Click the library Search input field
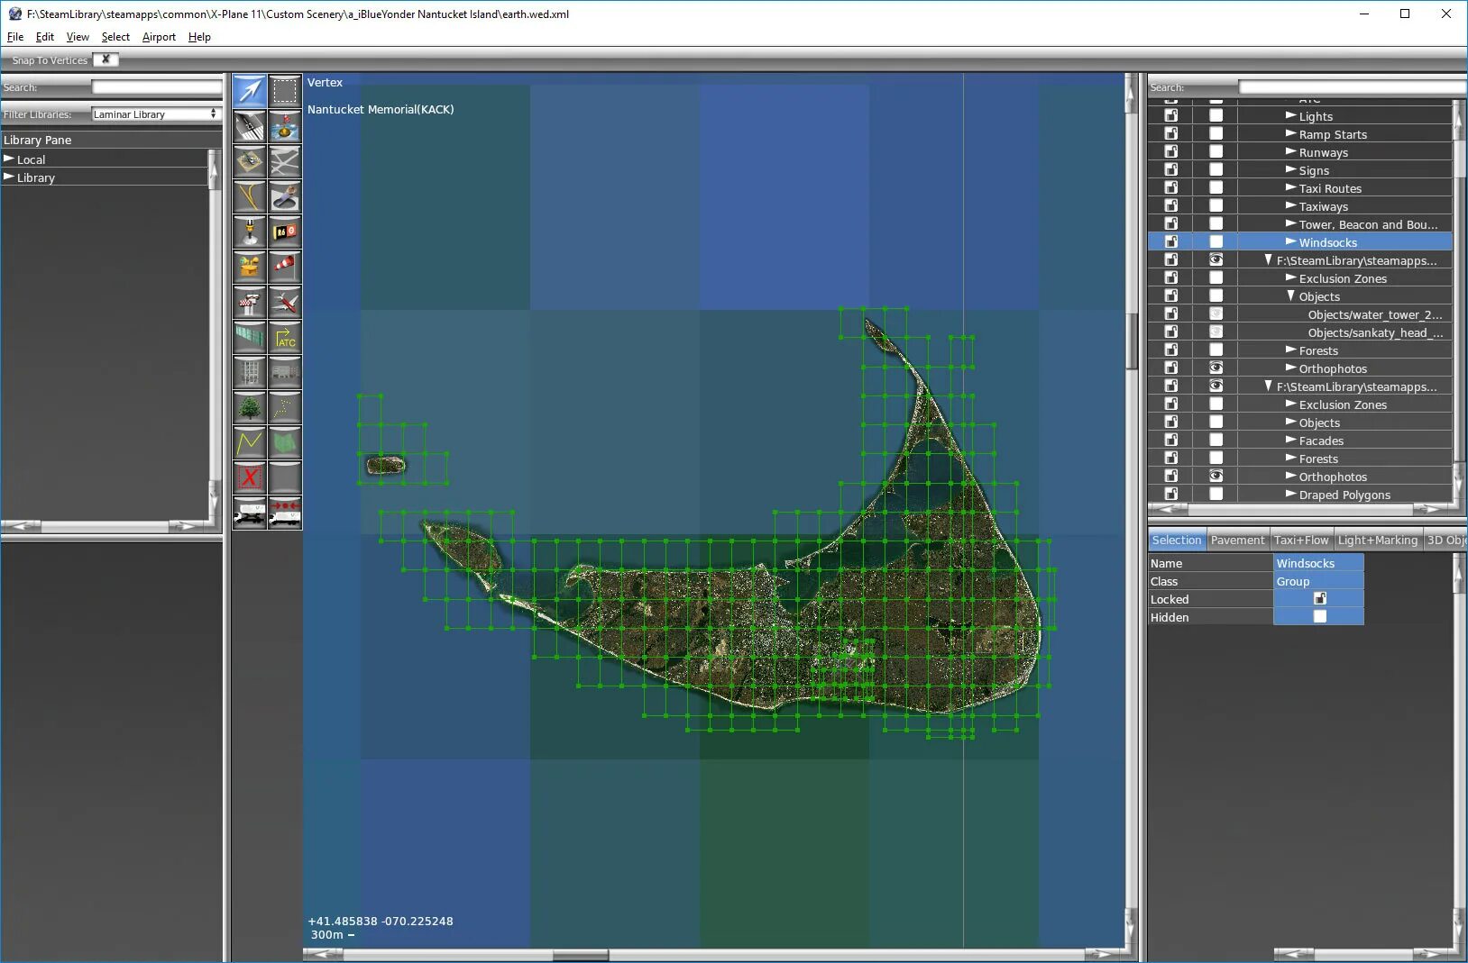The width and height of the screenshot is (1468, 963). point(157,87)
